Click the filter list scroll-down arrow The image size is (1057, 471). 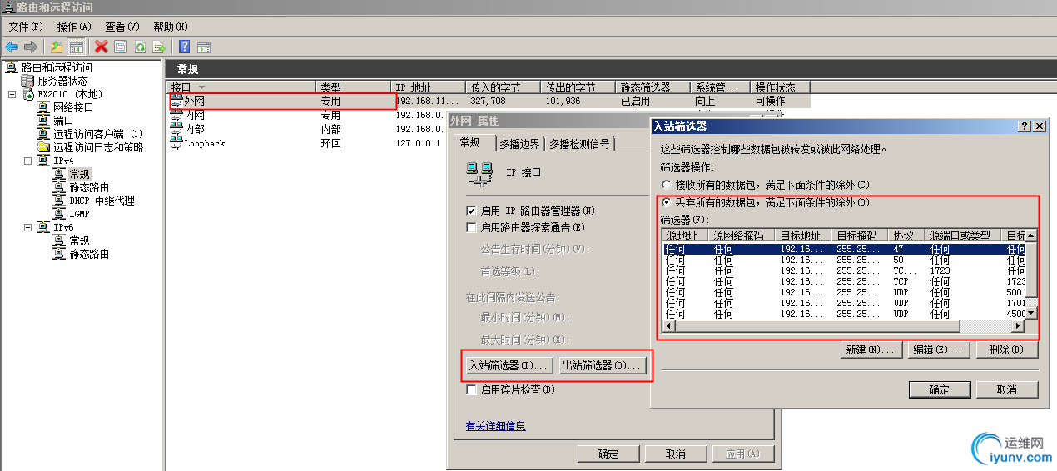[x=1031, y=314]
